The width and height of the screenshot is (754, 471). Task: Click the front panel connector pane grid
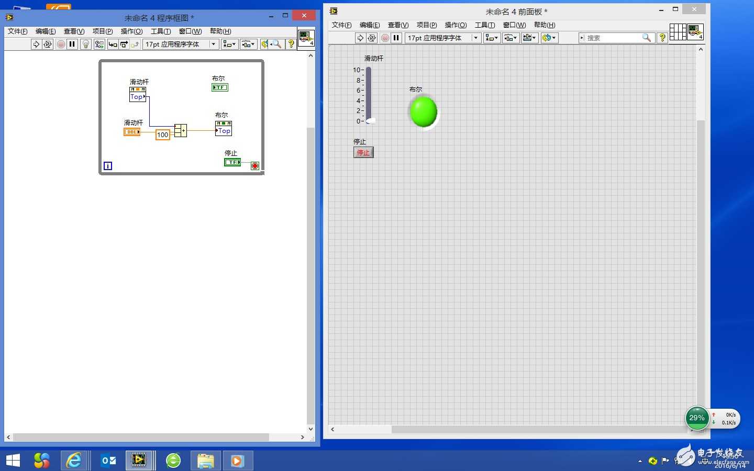coord(678,32)
